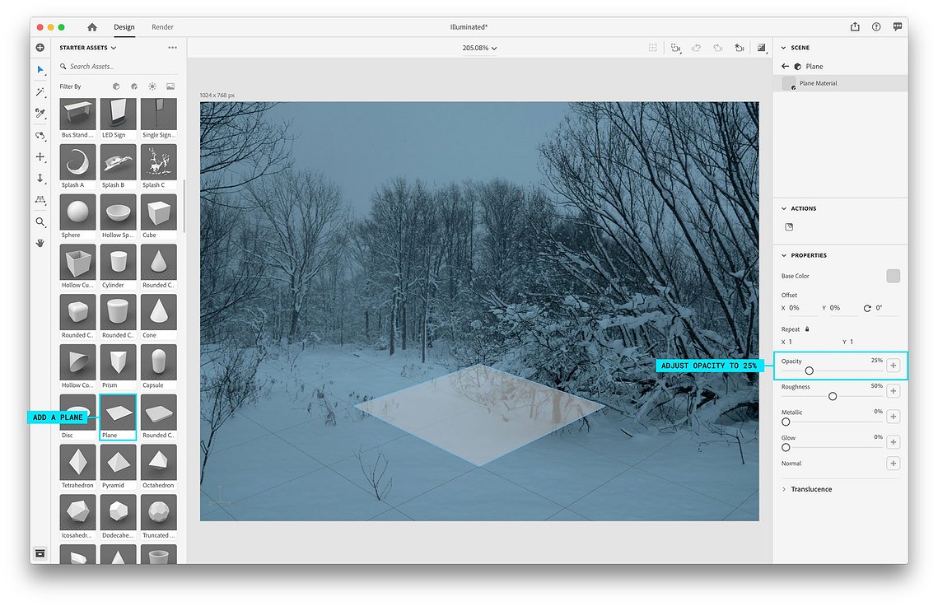Click the rotation angle field

pyautogui.click(x=887, y=307)
